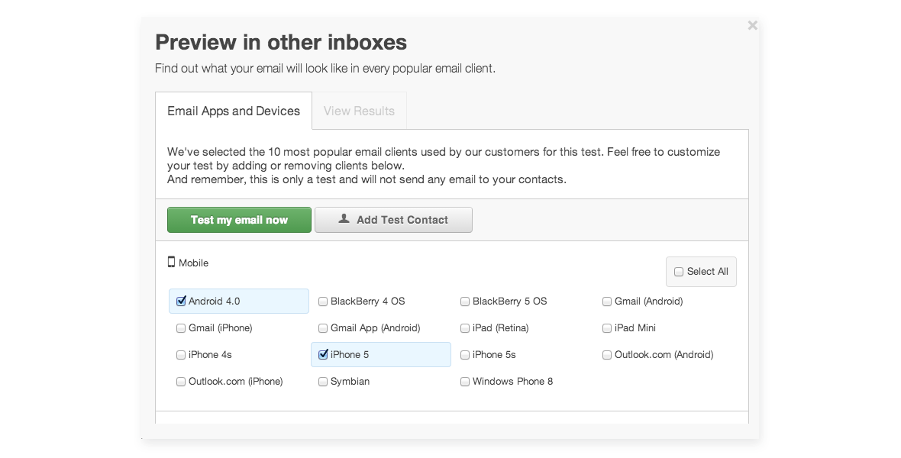901x458 pixels.
Task: Check the Gmail (Android) option
Action: pos(607,301)
